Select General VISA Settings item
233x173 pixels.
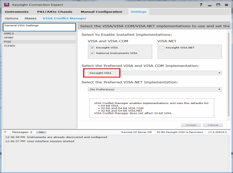(x=39, y=27)
